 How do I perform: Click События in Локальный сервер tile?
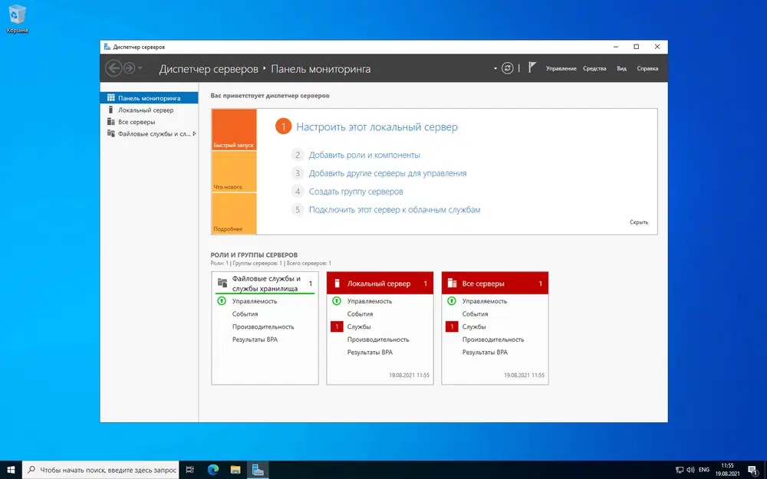click(x=360, y=313)
